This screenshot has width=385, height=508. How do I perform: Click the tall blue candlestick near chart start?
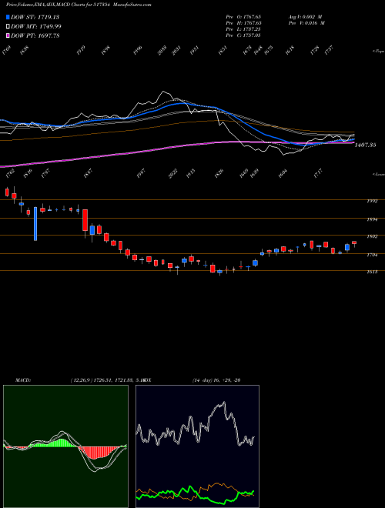[x=35, y=224]
